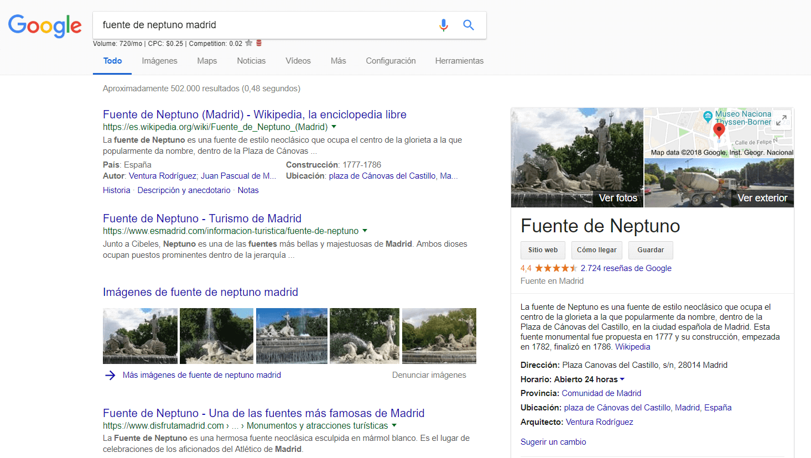
Task: Open the Ver fotos fountain thumbnail
Action: pyautogui.click(x=577, y=158)
